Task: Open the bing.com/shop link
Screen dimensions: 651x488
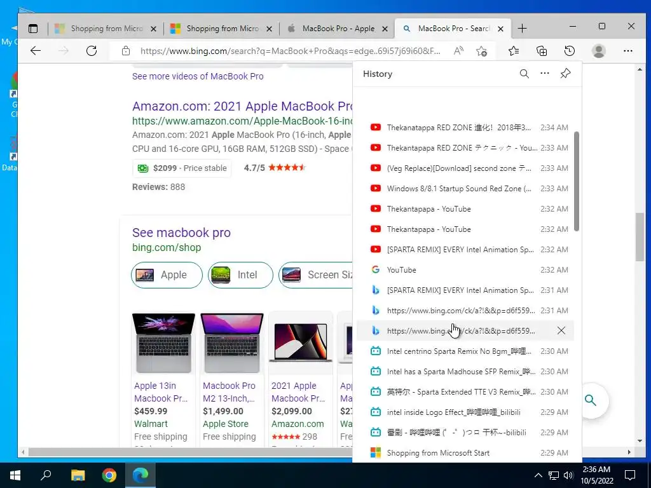Action: (x=167, y=247)
